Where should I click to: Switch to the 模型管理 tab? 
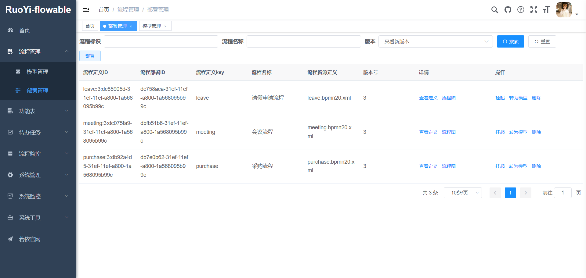coord(152,26)
